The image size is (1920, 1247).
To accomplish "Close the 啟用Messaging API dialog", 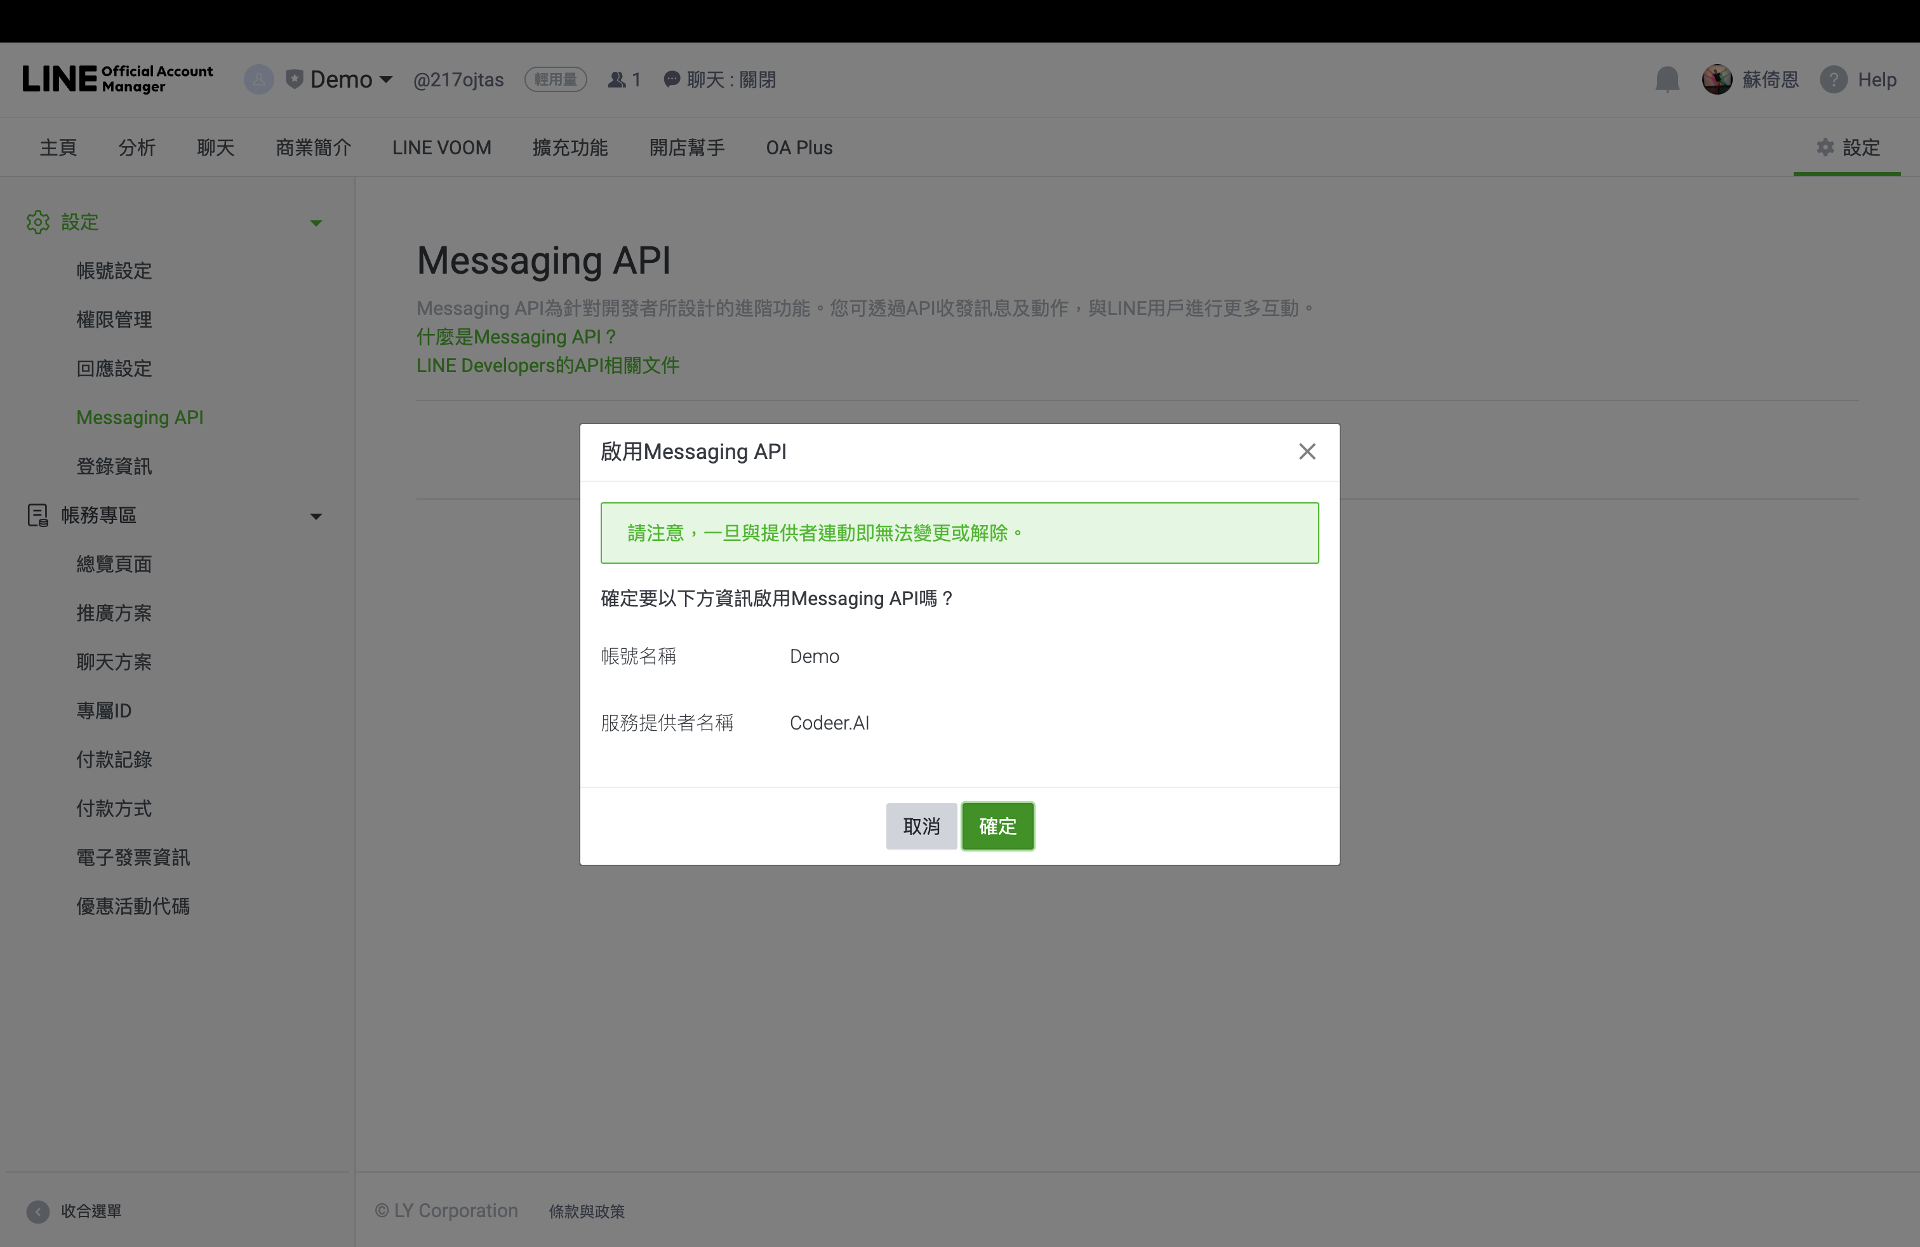I will (1307, 451).
